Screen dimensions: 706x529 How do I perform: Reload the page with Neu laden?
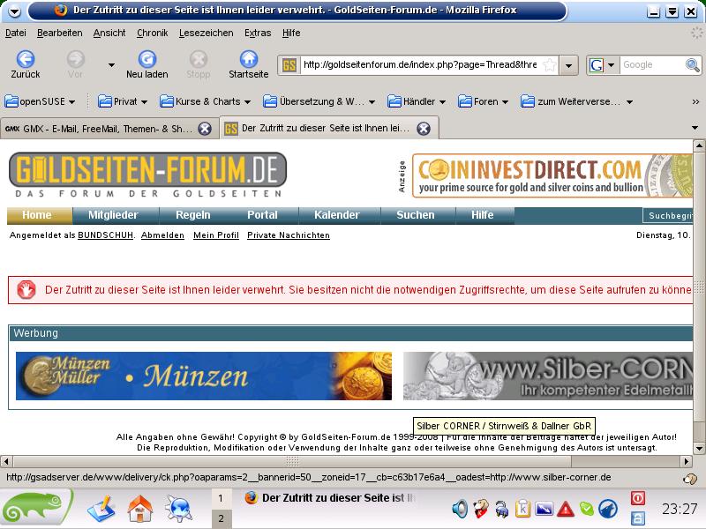click(x=146, y=64)
